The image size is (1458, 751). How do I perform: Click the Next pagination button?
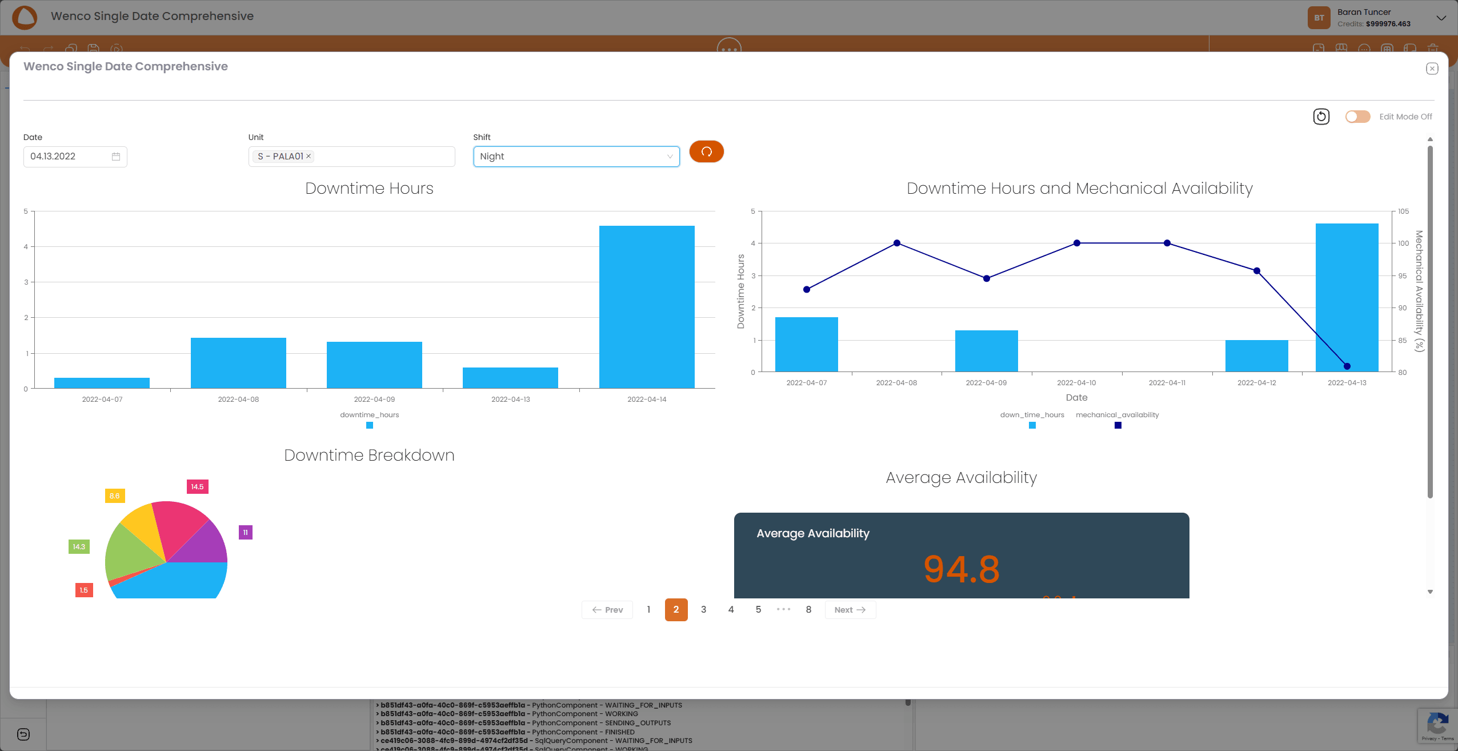click(x=850, y=609)
